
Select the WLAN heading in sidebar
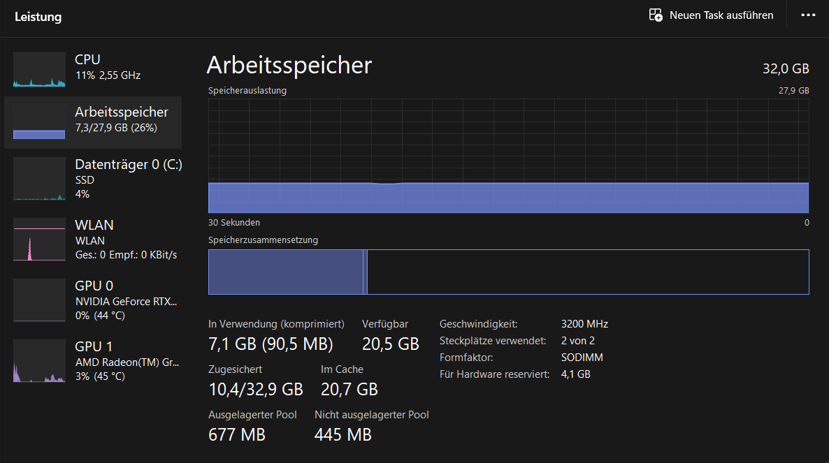click(94, 225)
